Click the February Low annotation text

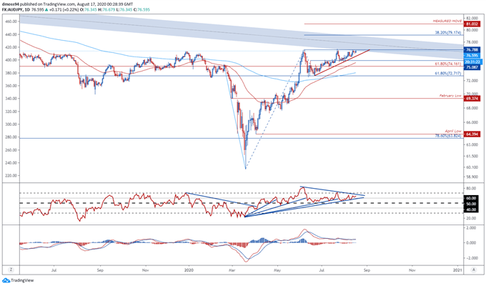[x=450, y=96]
